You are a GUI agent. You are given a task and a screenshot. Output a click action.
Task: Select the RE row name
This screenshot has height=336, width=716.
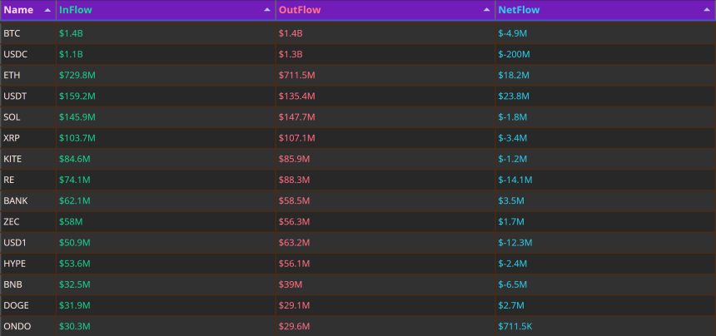[x=9, y=180]
